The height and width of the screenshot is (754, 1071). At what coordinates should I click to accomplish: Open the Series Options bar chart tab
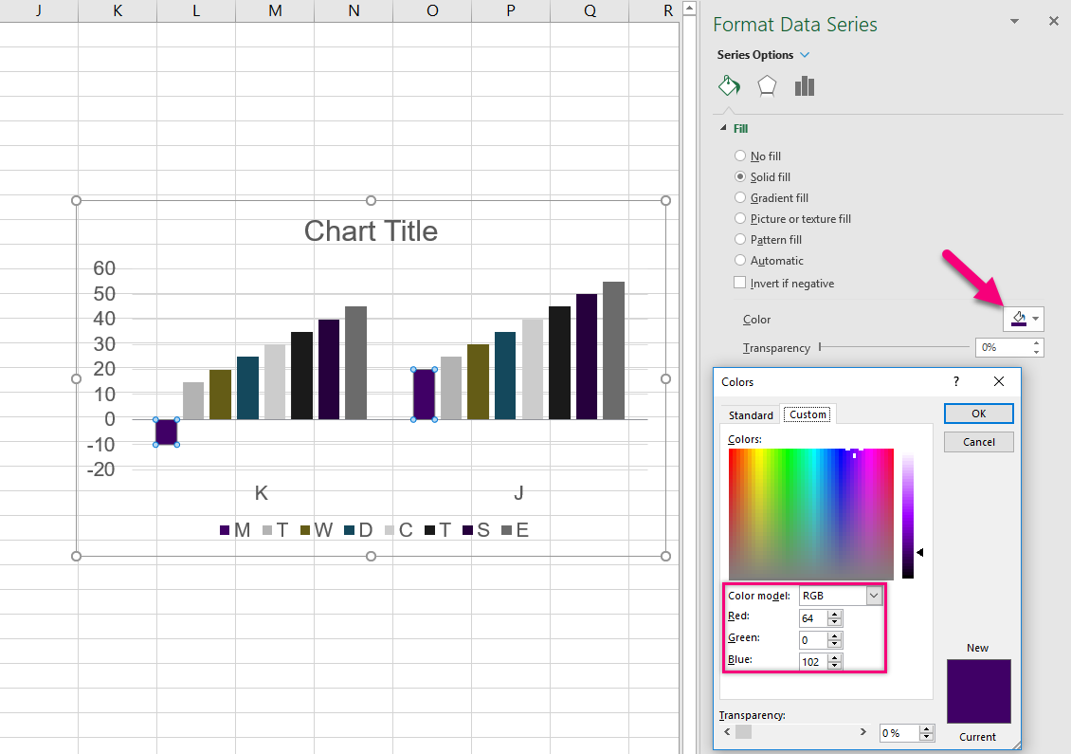805,86
